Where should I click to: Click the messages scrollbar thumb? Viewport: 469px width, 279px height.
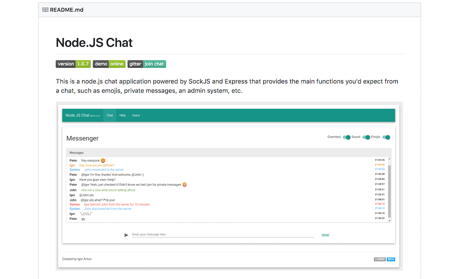tap(389, 191)
